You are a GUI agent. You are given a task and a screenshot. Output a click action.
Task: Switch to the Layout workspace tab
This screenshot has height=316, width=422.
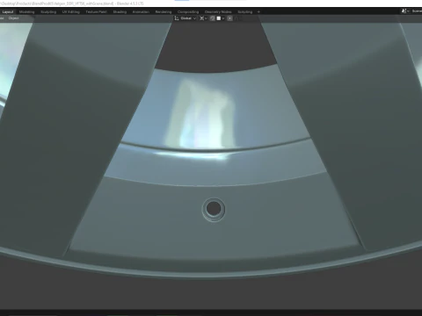[x=8, y=12]
